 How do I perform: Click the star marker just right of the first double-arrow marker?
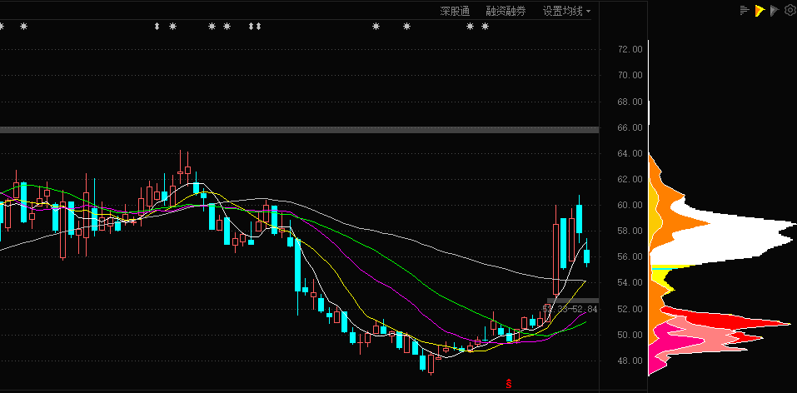[x=173, y=27]
